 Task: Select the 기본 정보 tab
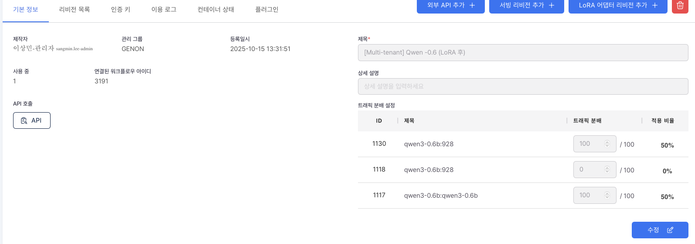26,10
